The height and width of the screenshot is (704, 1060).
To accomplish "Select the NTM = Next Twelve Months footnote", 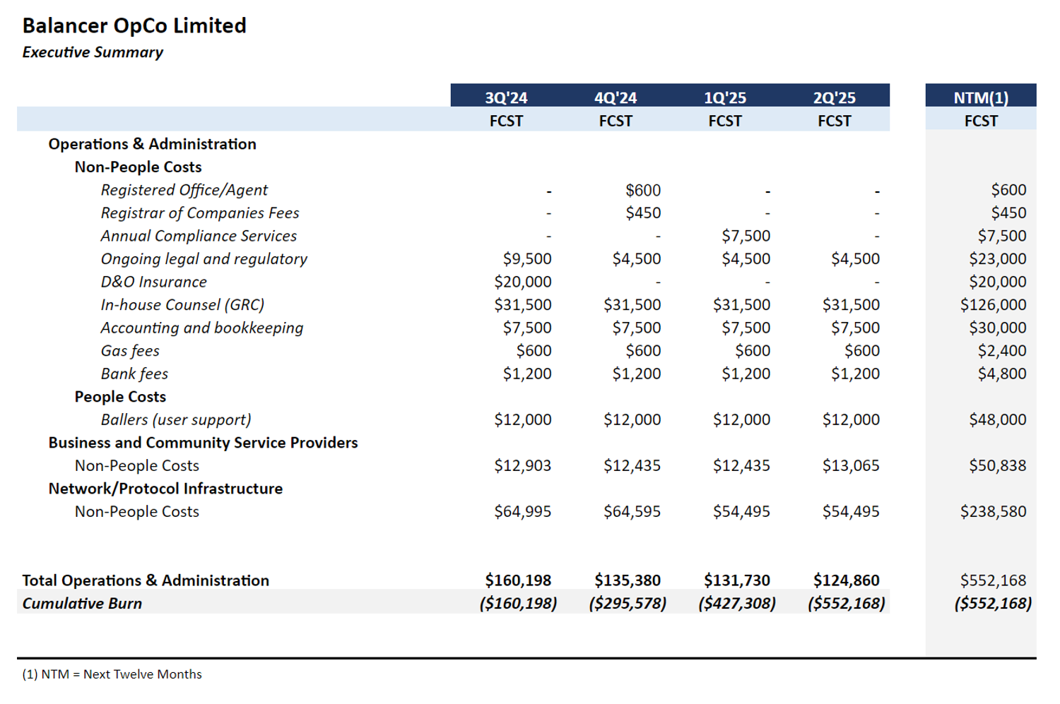I will (112, 674).
